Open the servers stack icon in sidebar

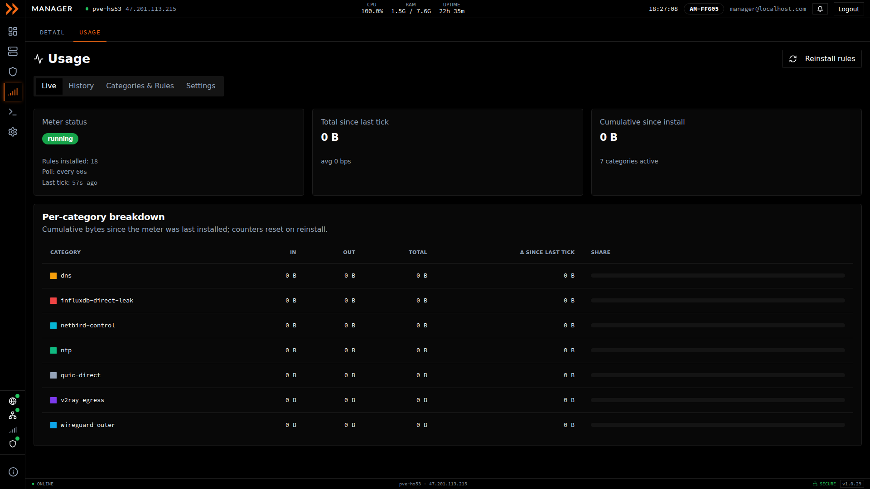[13, 52]
